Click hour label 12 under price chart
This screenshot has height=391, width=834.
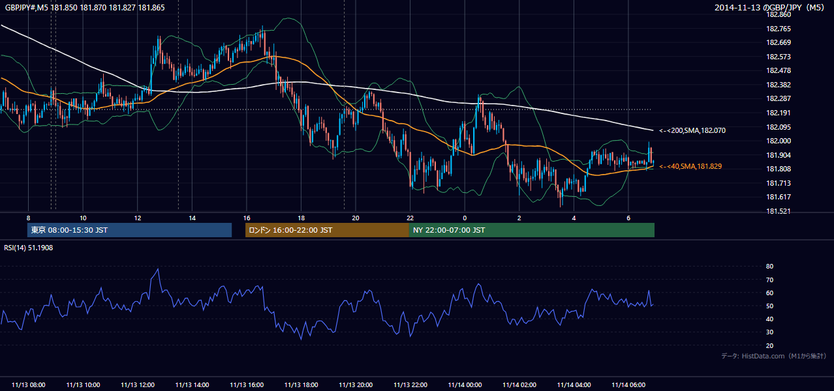coord(138,218)
